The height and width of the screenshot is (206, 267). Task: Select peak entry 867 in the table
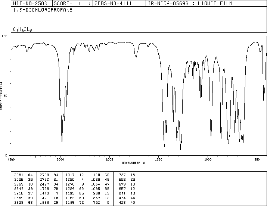[101, 198]
